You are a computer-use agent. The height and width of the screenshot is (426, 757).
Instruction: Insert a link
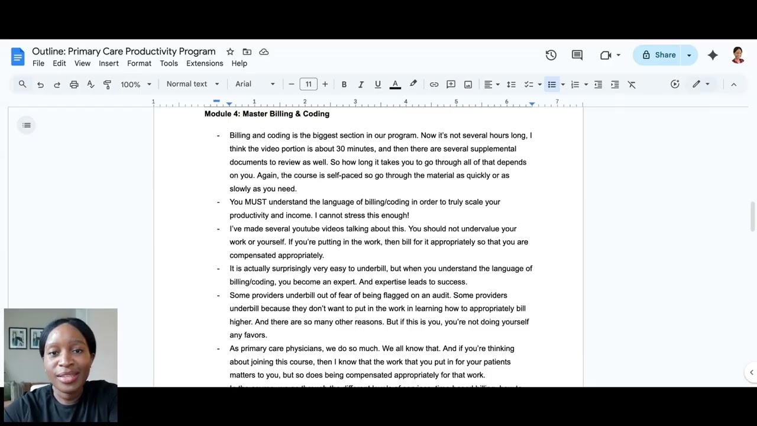434,85
